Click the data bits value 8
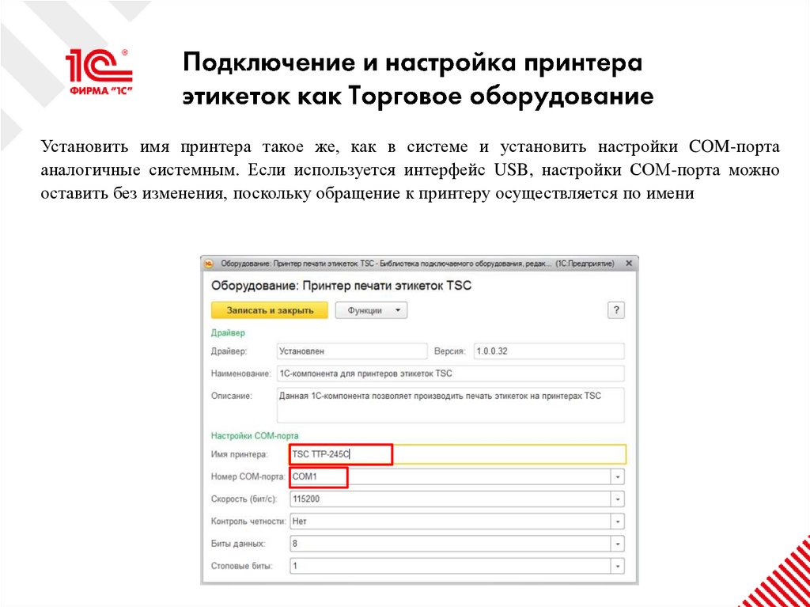 point(294,544)
